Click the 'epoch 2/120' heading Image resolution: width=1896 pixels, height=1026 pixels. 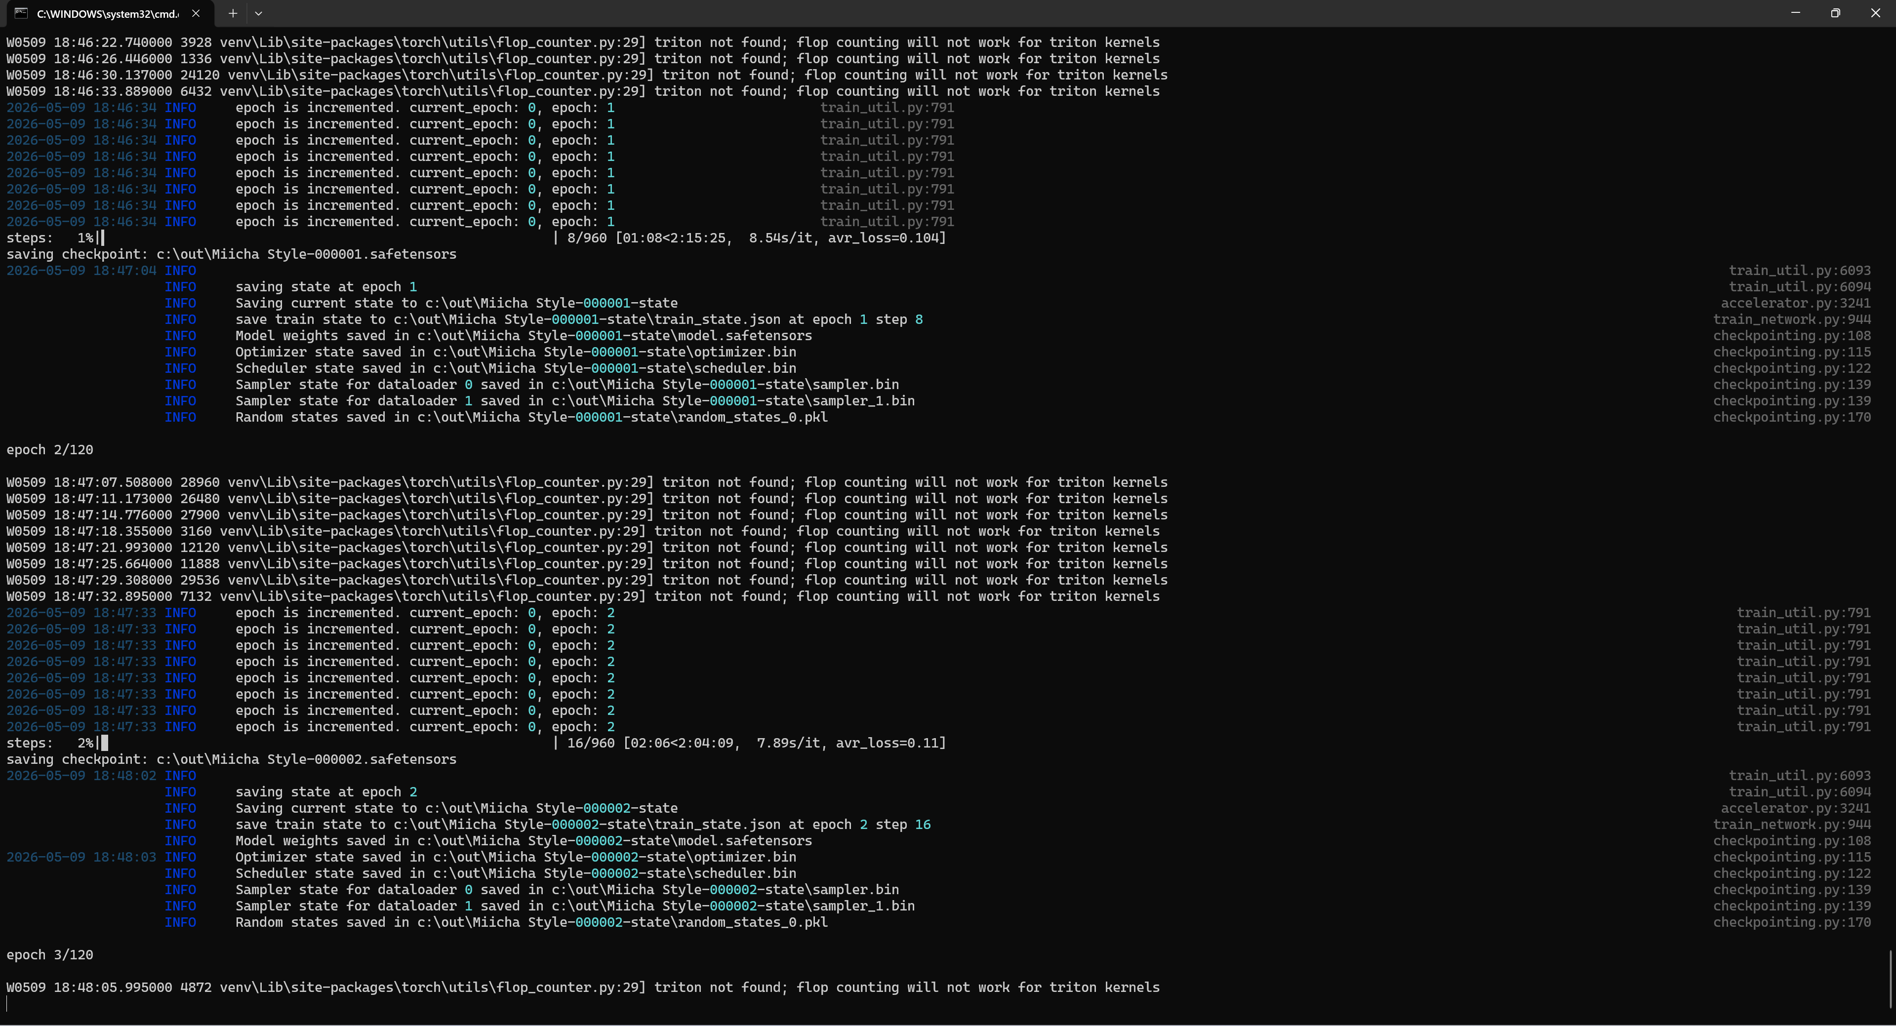(x=49, y=450)
